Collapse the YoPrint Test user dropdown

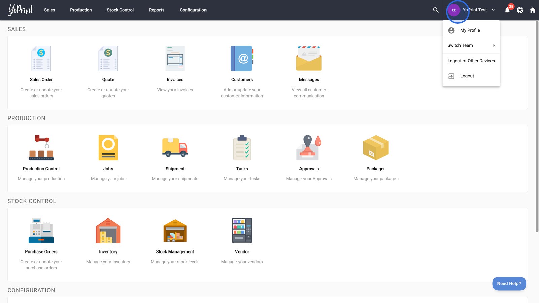click(x=493, y=10)
